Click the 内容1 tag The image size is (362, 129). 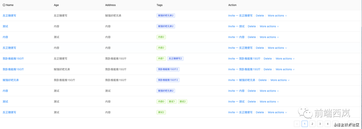pyautogui.click(x=161, y=58)
